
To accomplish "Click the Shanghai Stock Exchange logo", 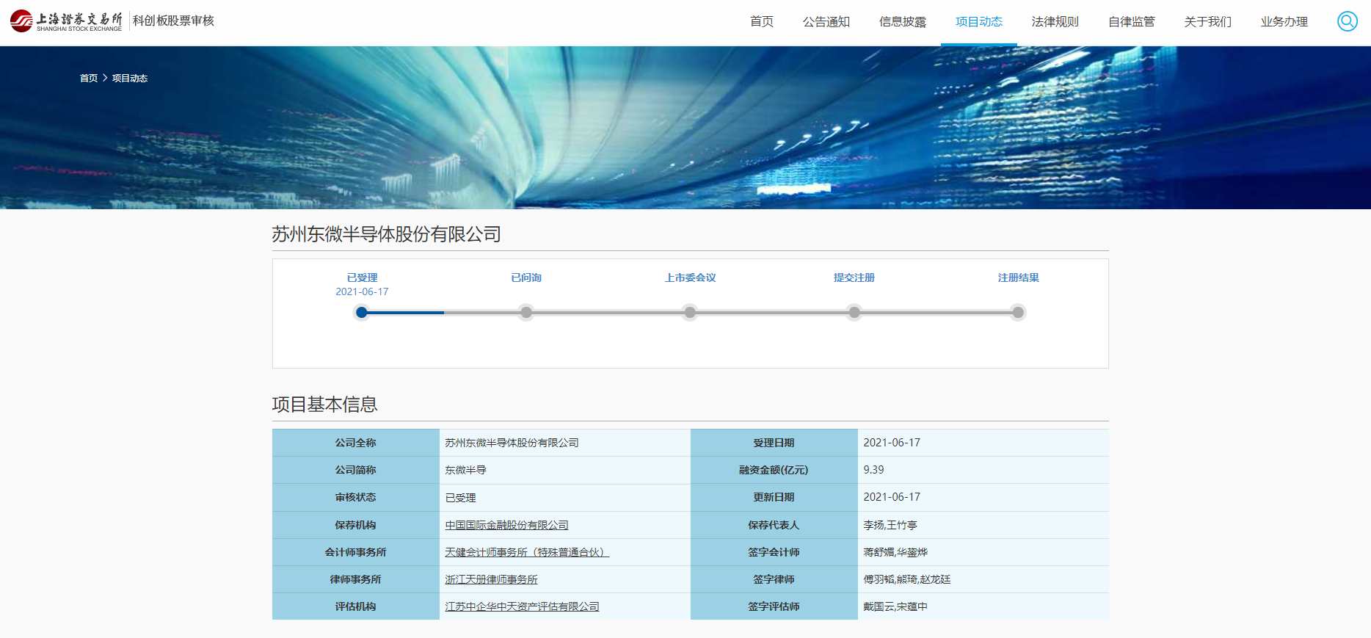I will pos(66,21).
